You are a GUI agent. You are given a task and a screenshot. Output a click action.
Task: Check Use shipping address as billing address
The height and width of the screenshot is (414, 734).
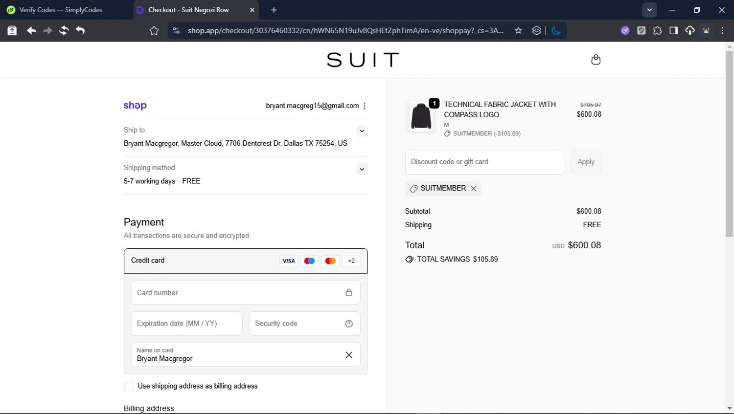[129, 386]
